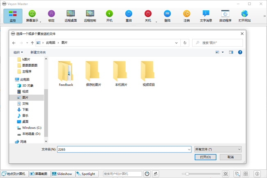Go back in the file dialog
The width and height of the screenshot is (267, 178).
pos(14,43)
